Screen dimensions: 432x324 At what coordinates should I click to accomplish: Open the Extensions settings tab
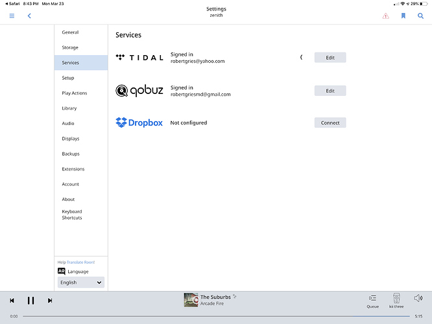(81, 168)
